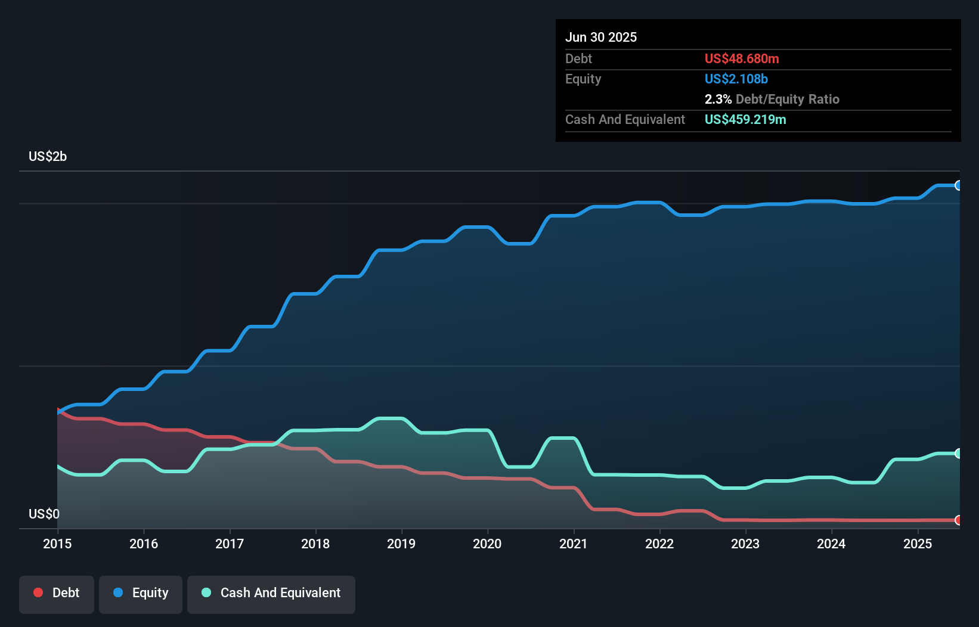The height and width of the screenshot is (627, 979).
Task: Select the blue Equity endpoint marker on chart
Action: click(959, 185)
